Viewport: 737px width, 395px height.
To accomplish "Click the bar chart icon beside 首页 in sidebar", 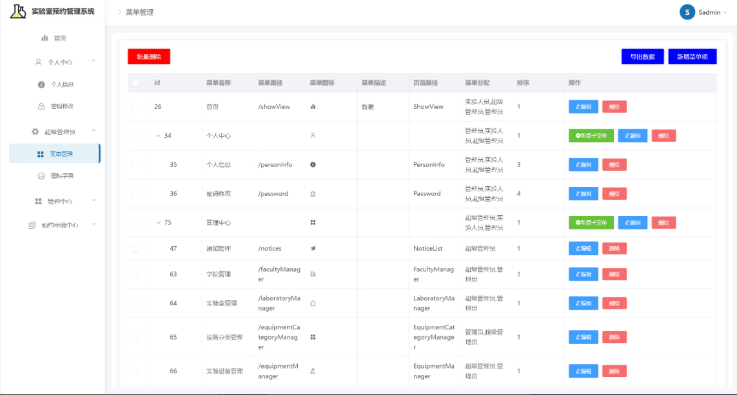I will pos(44,38).
